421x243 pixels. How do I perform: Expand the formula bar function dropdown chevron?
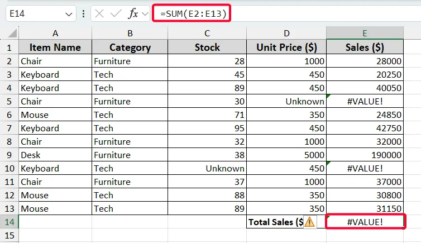coord(145,14)
